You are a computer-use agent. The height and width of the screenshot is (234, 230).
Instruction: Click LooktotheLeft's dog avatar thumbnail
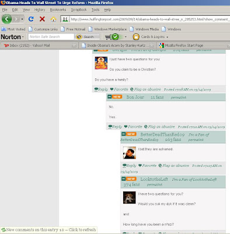tap(130, 198)
